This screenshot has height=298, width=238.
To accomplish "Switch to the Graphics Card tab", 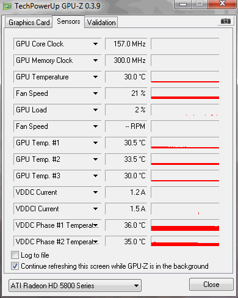I will pos(29,23).
